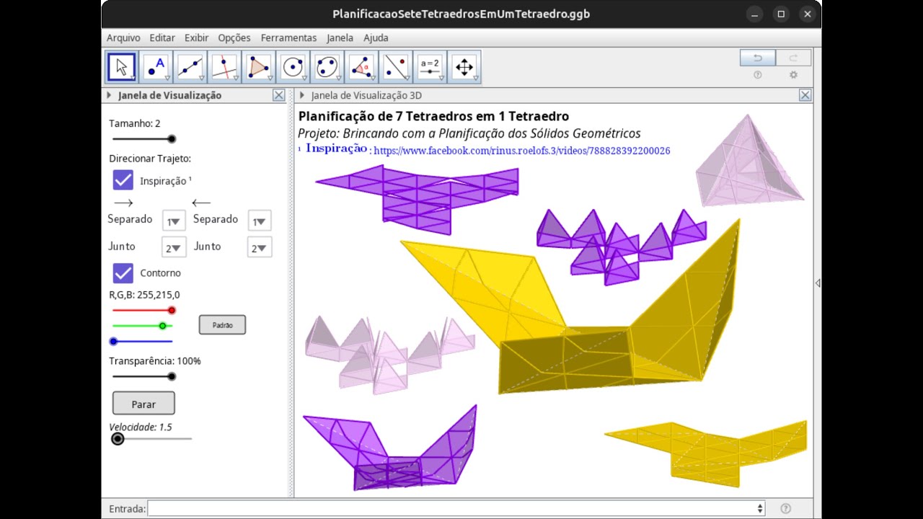Open the right-arrow Separado dropdown
Viewport: 923px width, 519px height.
click(x=174, y=221)
